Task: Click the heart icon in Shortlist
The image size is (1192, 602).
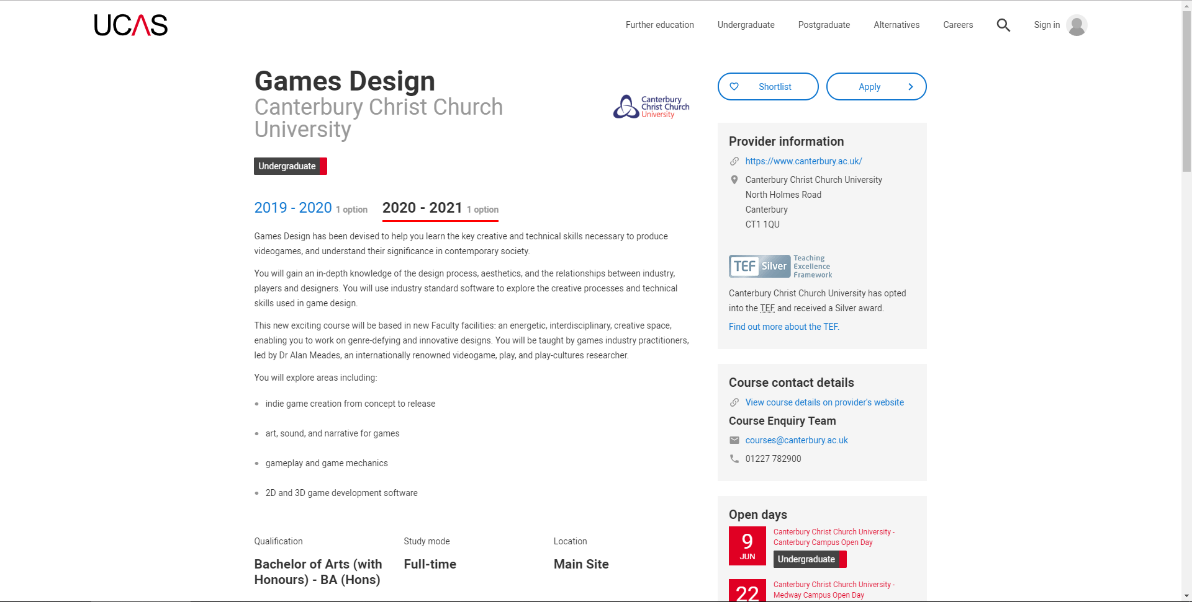Action: [734, 87]
